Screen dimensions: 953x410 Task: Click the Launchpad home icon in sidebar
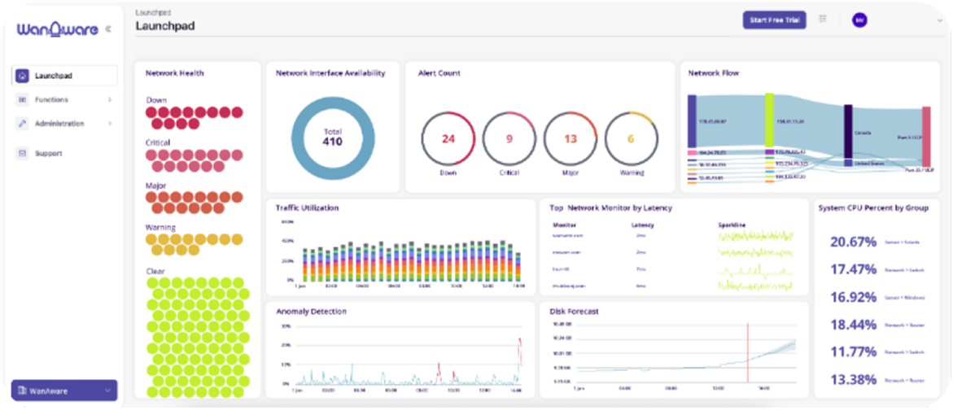click(x=22, y=76)
